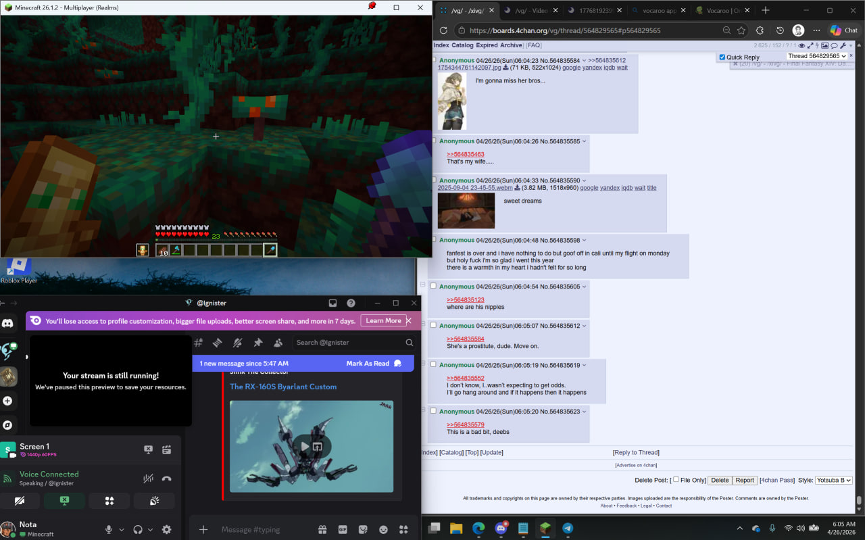The width and height of the screenshot is (865, 540).
Task: Open Discord user settings gear
Action: pos(166,529)
